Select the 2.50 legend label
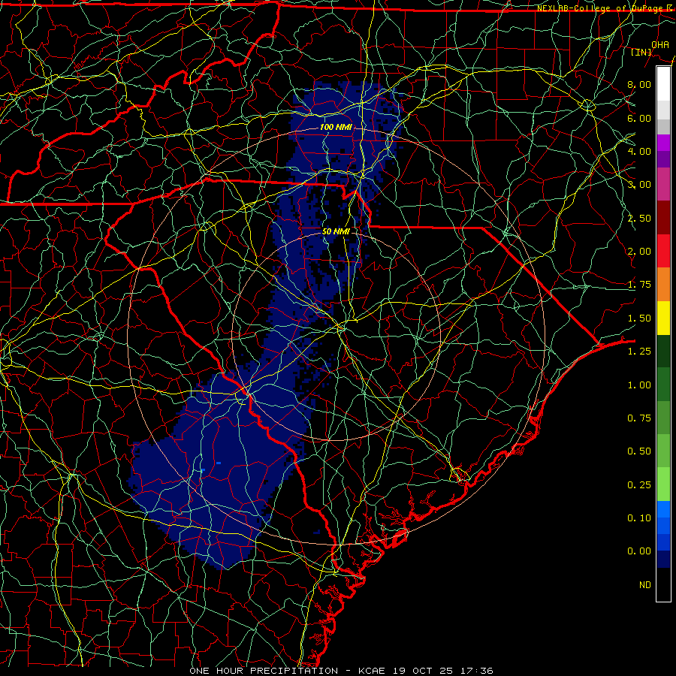The width and height of the screenshot is (676, 676). click(x=639, y=218)
